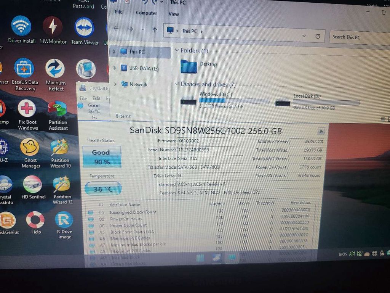Screen dimensions: 390x293
Task: Open HD Sentinel desktop icon
Action: pyautogui.click(x=33, y=187)
